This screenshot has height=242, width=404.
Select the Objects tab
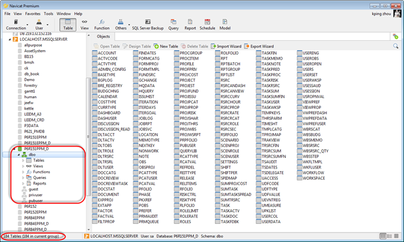pyautogui.click(x=104, y=37)
